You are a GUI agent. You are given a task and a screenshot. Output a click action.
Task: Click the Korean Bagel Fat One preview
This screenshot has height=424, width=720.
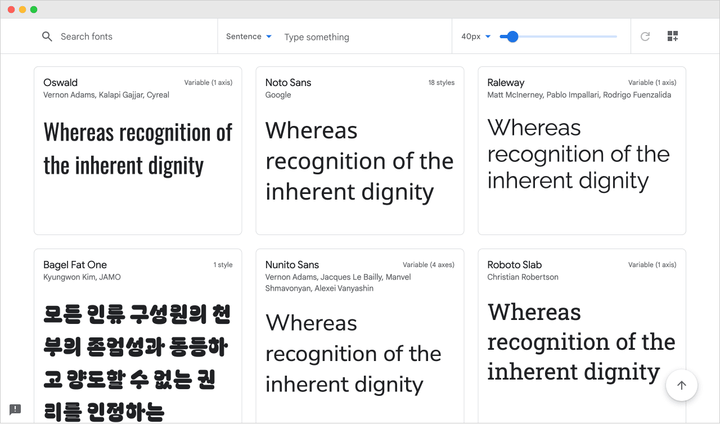pyautogui.click(x=137, y=363)
